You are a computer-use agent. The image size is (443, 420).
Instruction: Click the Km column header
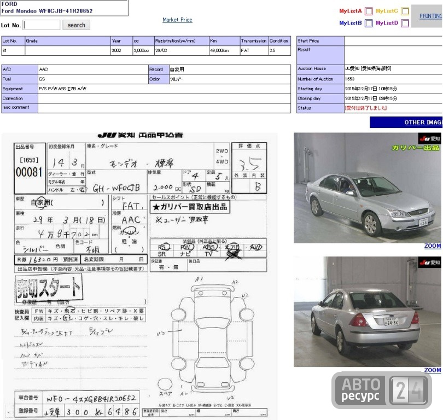(x=225, y=40)
